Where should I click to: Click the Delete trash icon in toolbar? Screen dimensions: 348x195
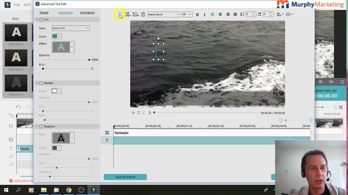coord(143,14)
